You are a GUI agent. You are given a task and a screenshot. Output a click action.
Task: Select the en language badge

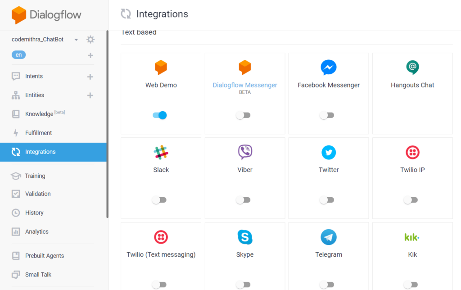[x=18, y=54]
